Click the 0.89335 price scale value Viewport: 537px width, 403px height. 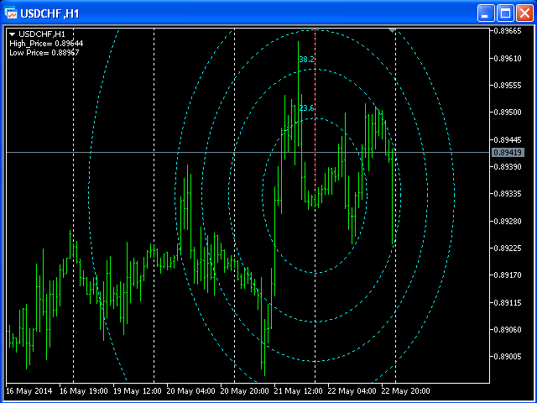click(508, 194)
